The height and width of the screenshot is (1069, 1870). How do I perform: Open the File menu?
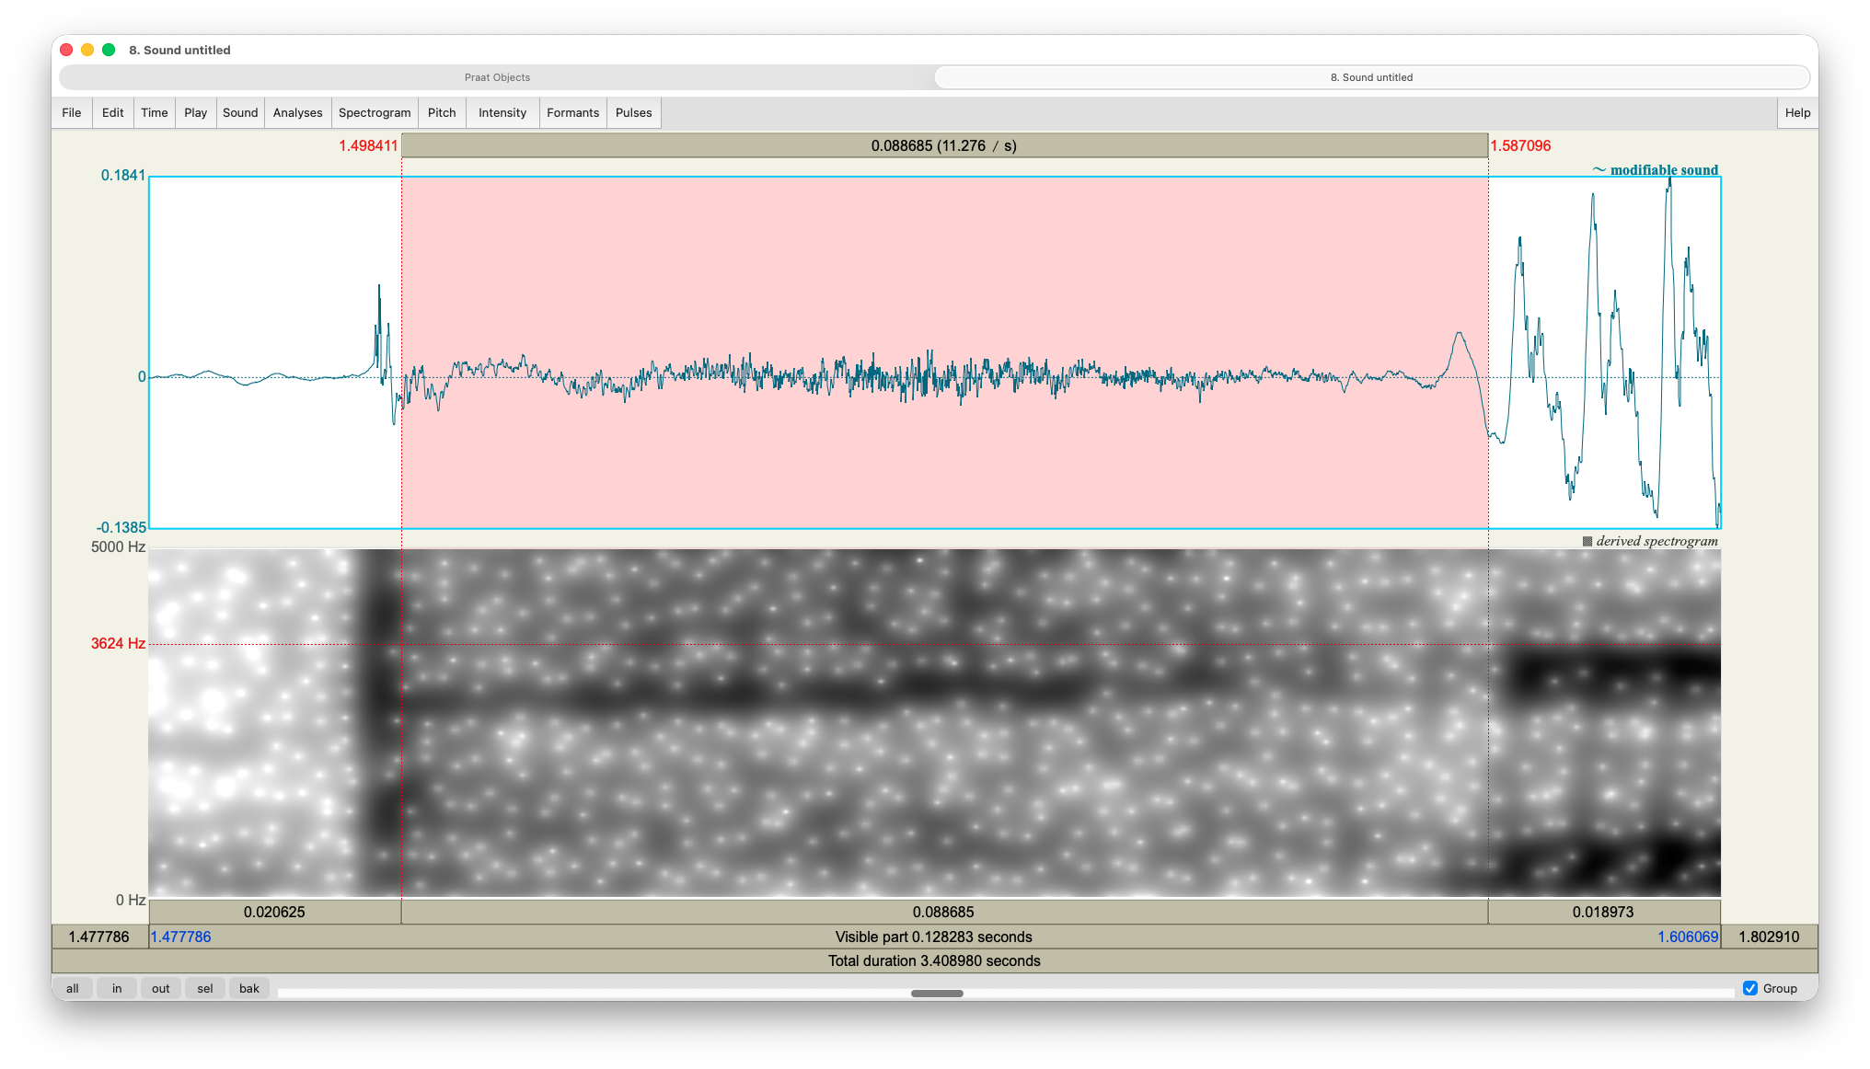coord(72,112)
